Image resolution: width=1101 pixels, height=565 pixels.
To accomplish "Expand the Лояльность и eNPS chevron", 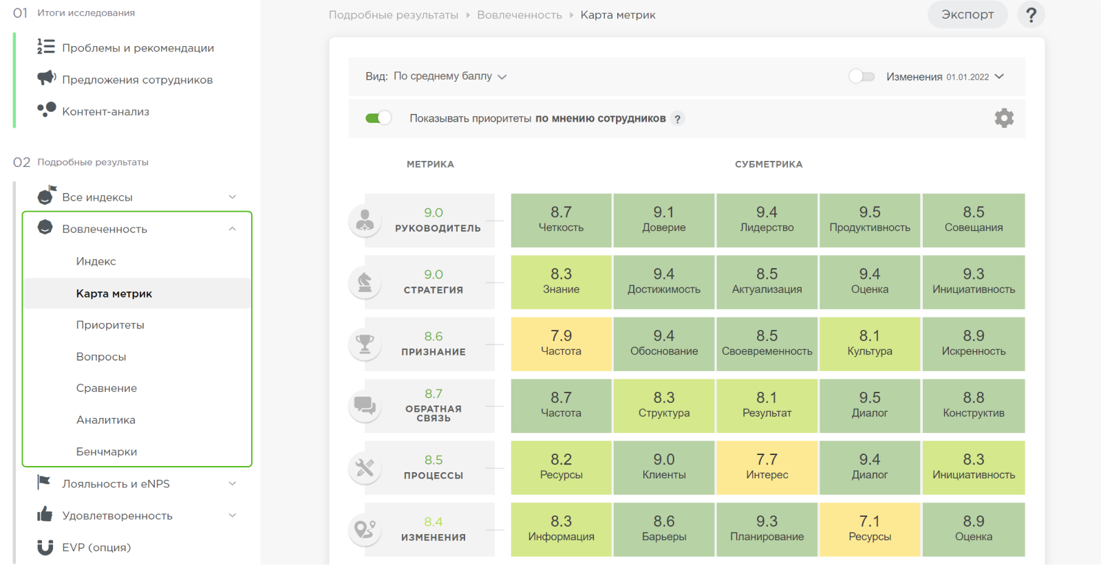I will (233, 483).
